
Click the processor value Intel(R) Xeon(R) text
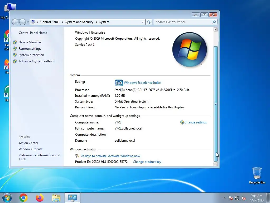tap(152, 90)
